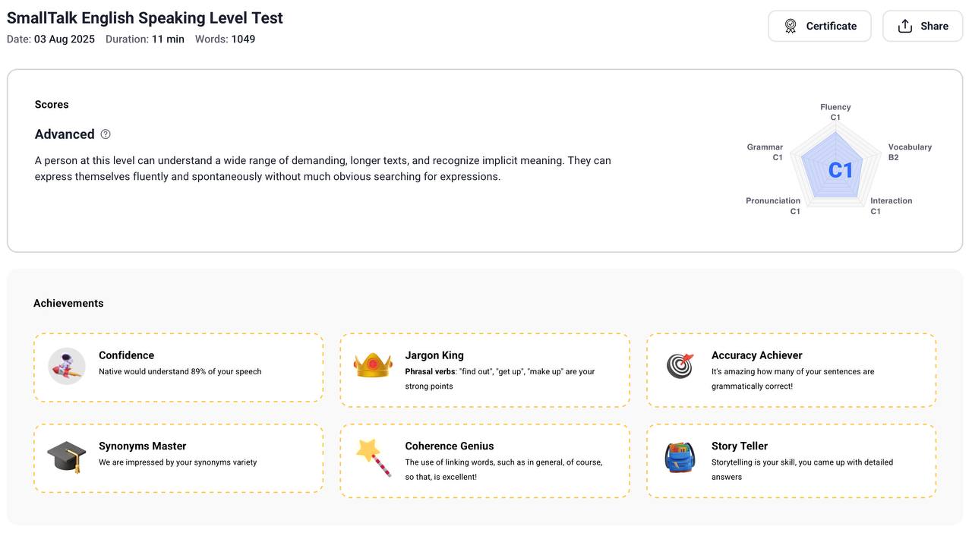Click the Confidence rocket astronaut icon

coord(67,366)
